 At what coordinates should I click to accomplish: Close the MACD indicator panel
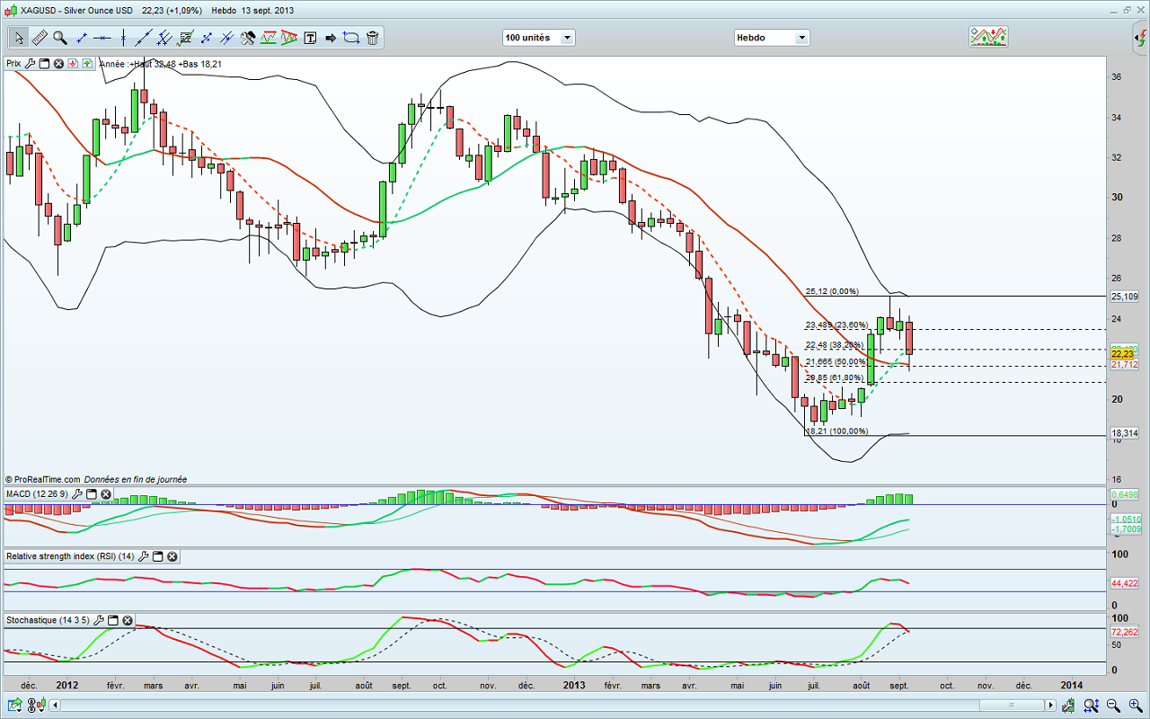tap(106, 494)
